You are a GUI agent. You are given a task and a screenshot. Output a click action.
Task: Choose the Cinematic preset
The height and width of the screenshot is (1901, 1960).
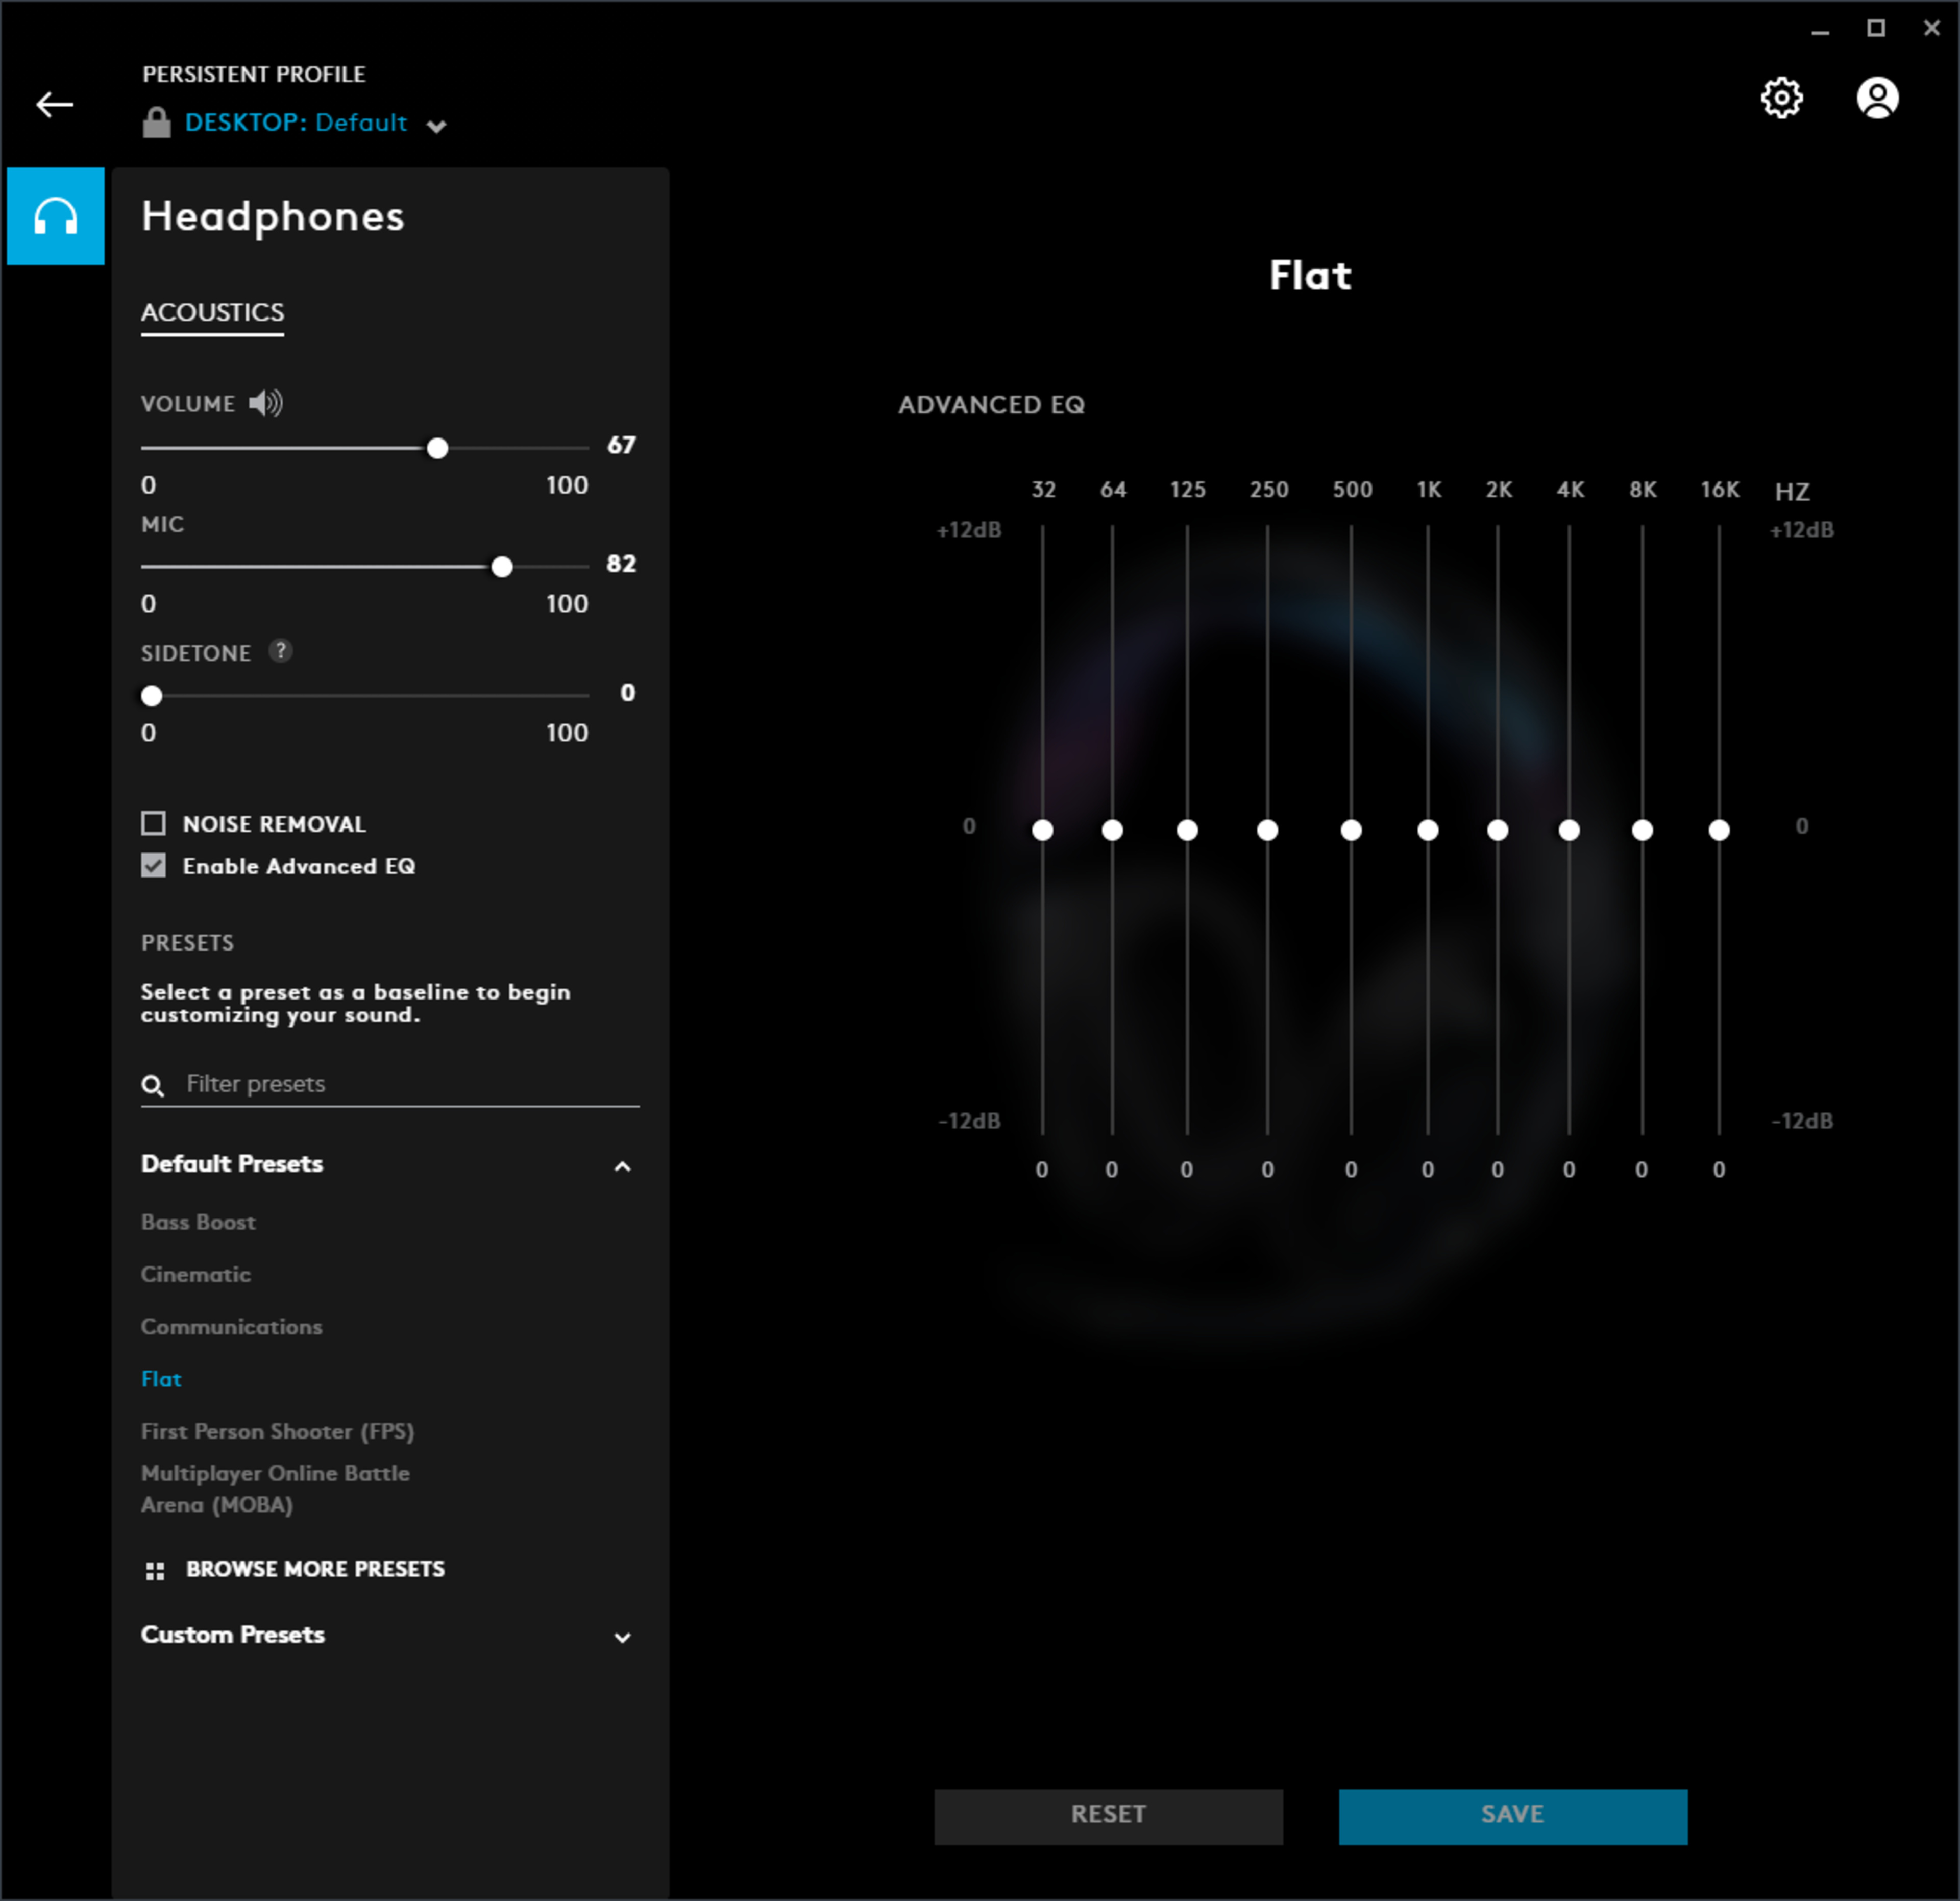coord(196,1274)
